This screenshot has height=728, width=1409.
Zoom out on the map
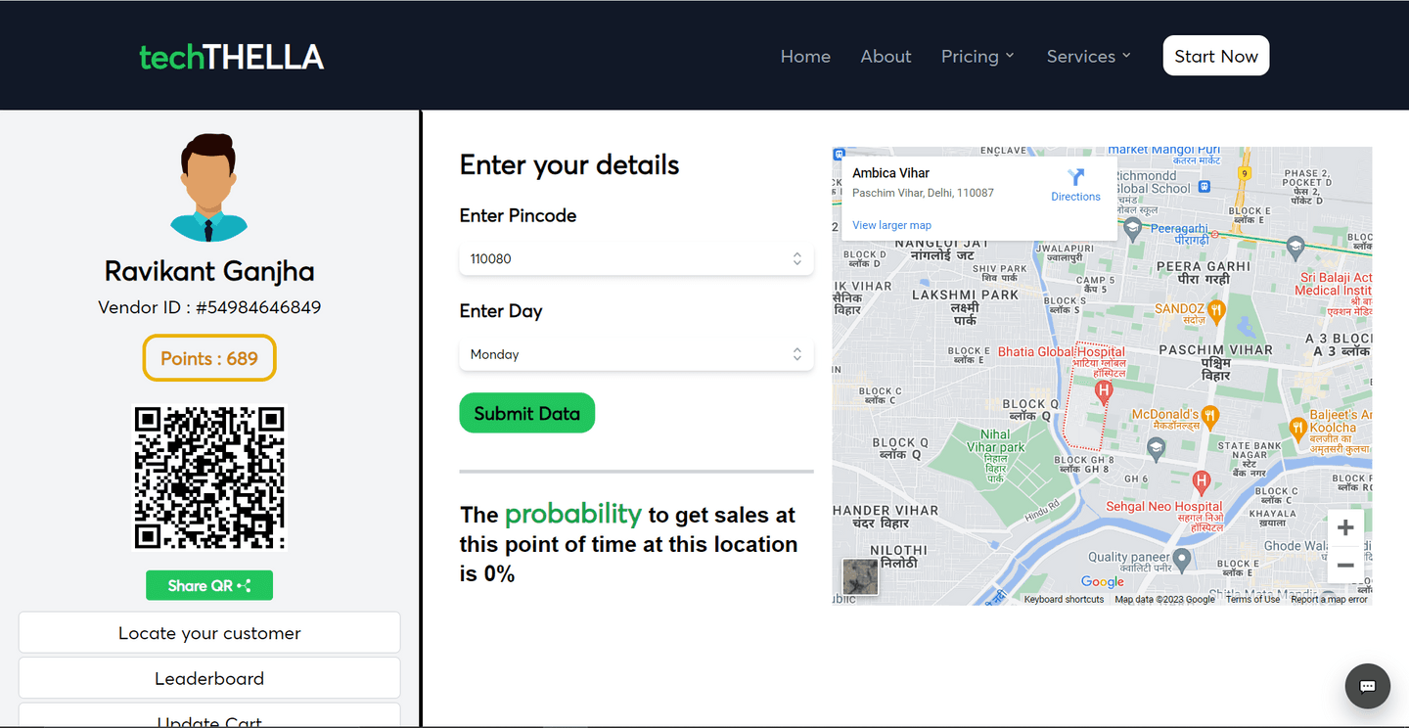[1345, 566]
